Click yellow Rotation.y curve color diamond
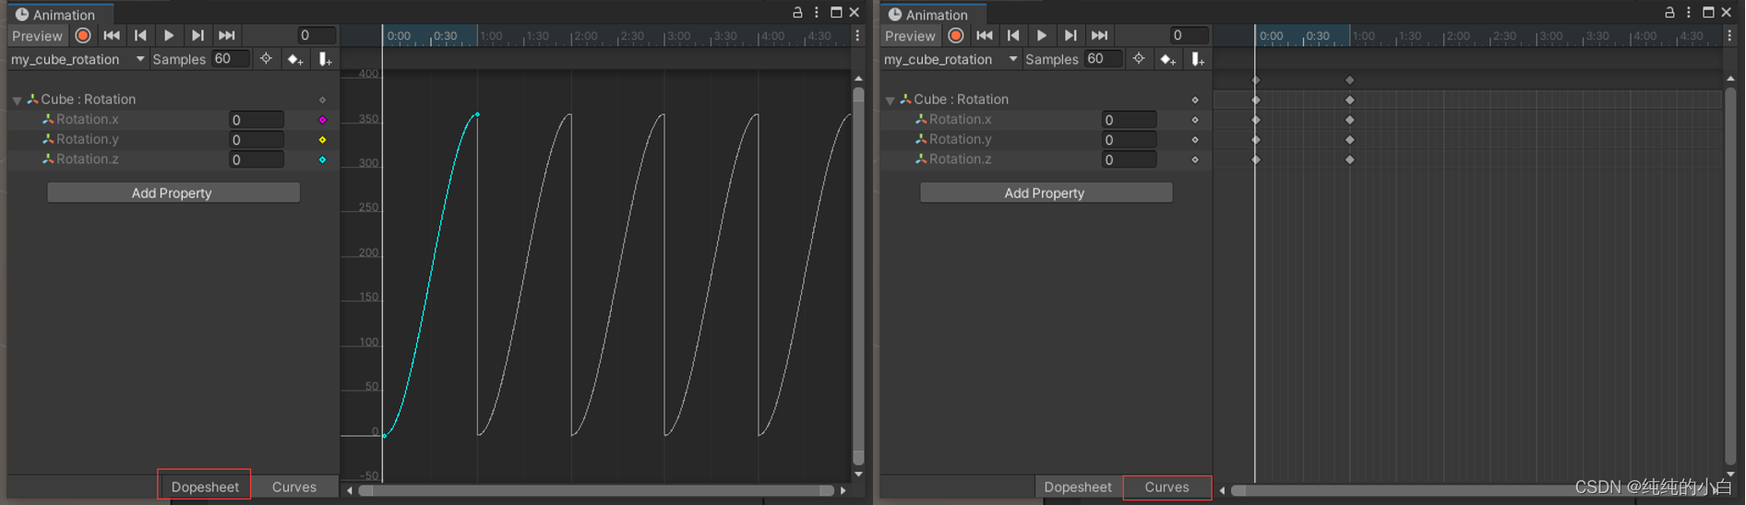Viewport: 1746px width, 505px height. pos(322,140)
